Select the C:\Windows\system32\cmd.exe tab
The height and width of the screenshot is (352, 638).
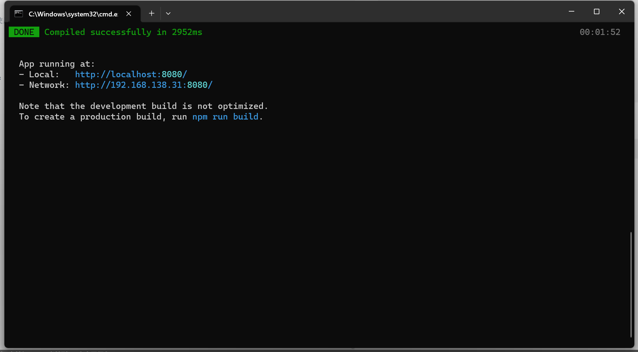[75, 14]
